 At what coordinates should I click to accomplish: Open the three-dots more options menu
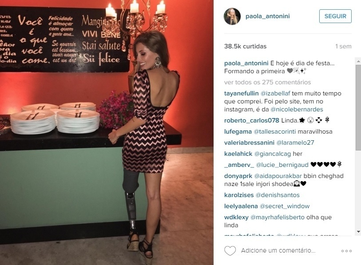tap(346, 251)
